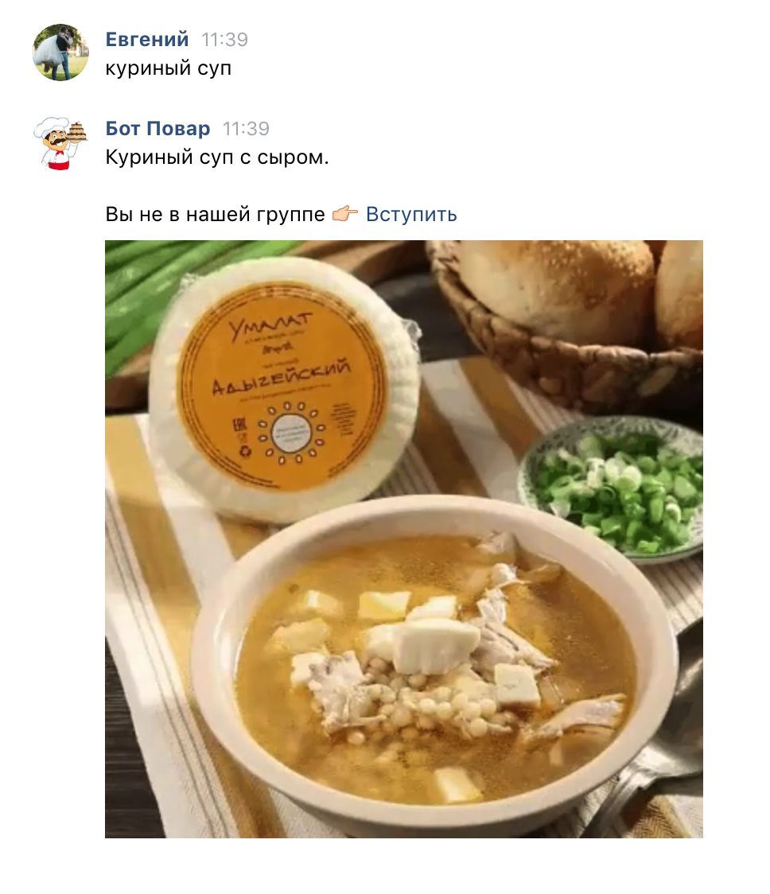Click the 11:39 timestamp beside Бот Повар
This screenshot has height=894, width=770.
tap(246, 129)
